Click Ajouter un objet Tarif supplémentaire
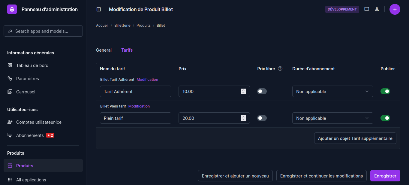 (355, 138)
